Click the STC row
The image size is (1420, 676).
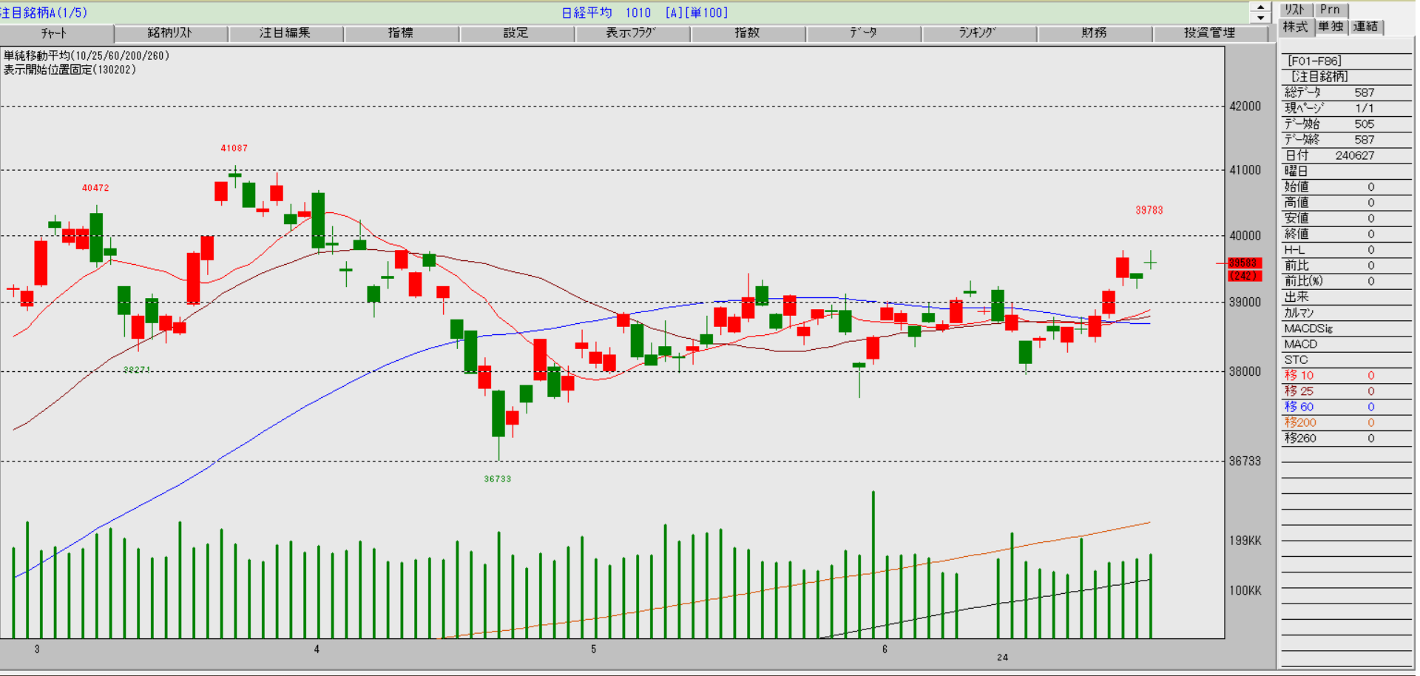tap(1346, 359)
